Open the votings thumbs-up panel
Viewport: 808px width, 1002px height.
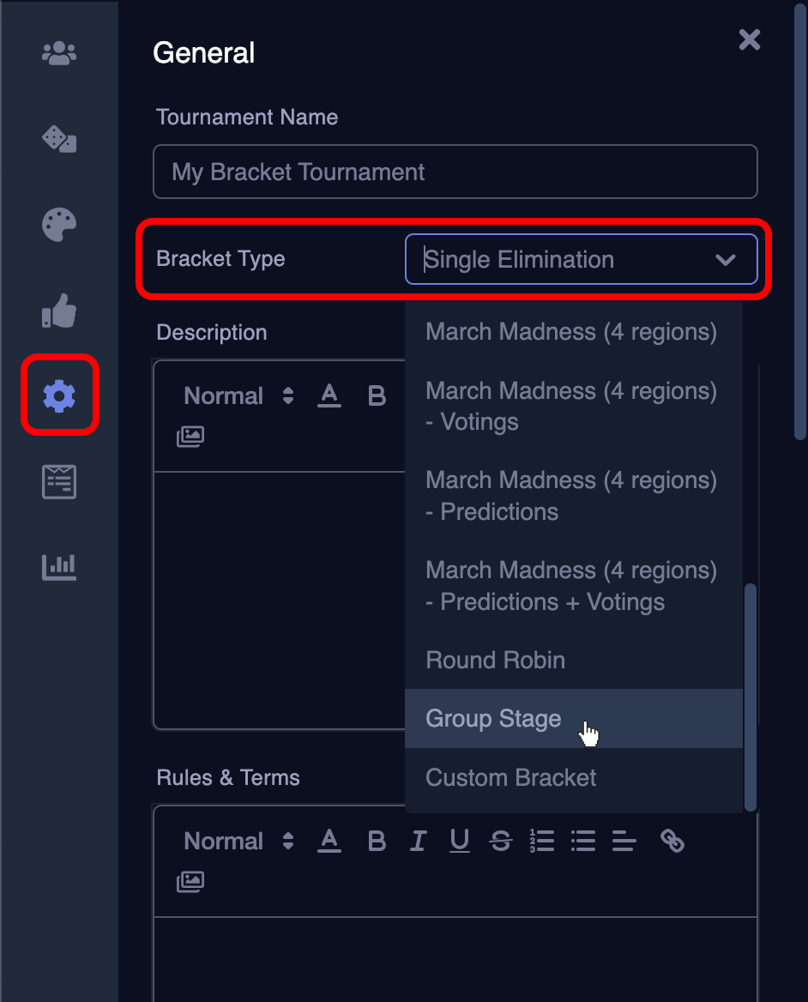pyautogui.click(x=58, y=310)
